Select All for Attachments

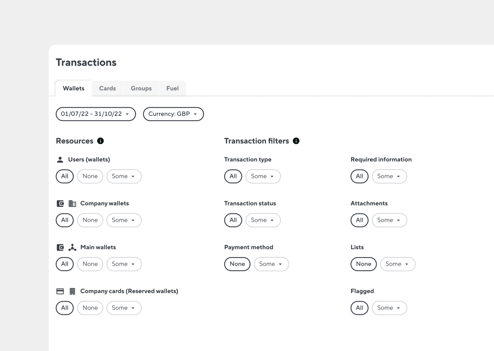[359, 220]
